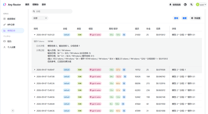The image size is (208, 114).
Task: Click cost value $0.079508
Action: pos(161,70)
